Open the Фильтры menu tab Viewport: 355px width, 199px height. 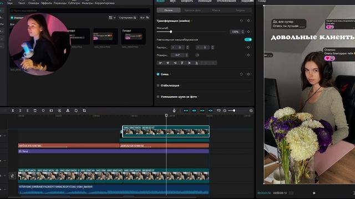pyautogui.click(x=88, y=3)
